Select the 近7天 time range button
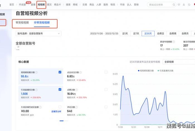Viewport: 195px width, 131px height. [136, 33]
